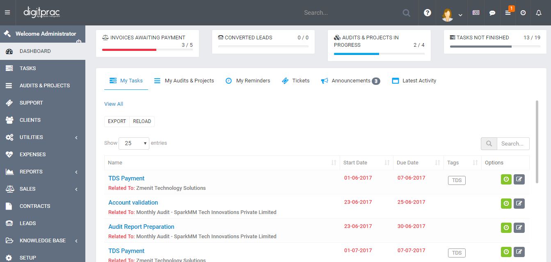Image resolution: width=551 pixels, height=262 pixels.
Task: Click the timer clock icon in header
Action: pyautogui.click(x=523, y=13)
